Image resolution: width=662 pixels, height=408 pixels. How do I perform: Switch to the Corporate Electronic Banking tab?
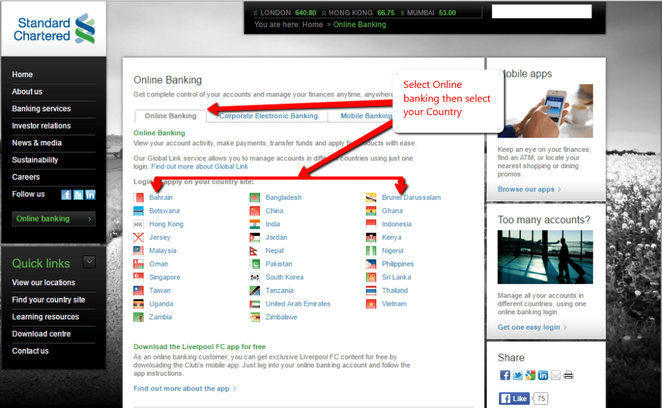[269, 116]
